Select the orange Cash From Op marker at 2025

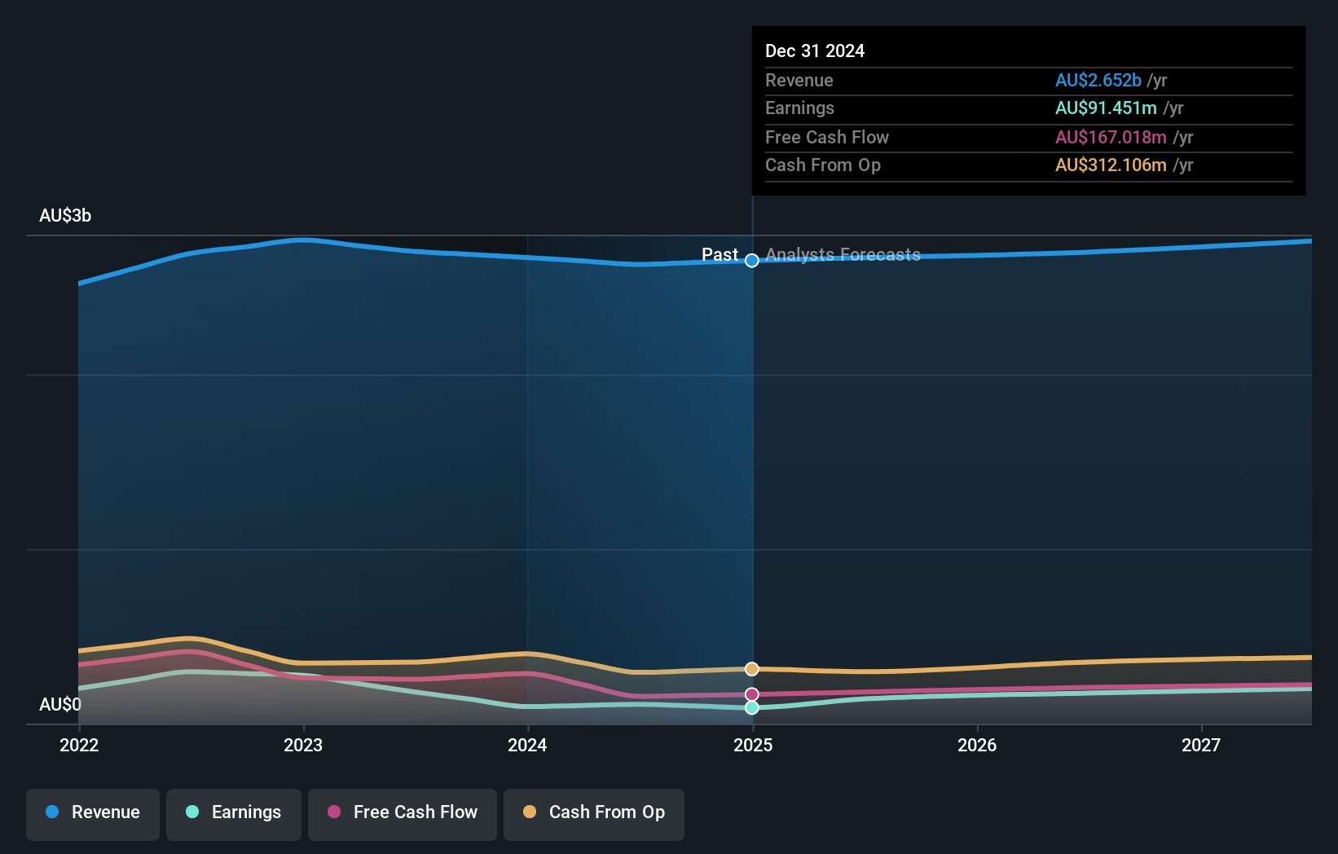[751, 668]
